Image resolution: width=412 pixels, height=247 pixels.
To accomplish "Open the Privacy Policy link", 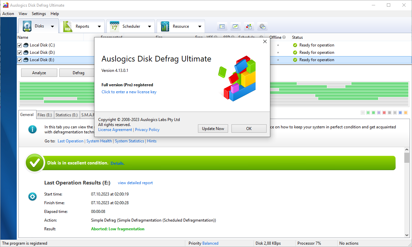I will 147,130.
